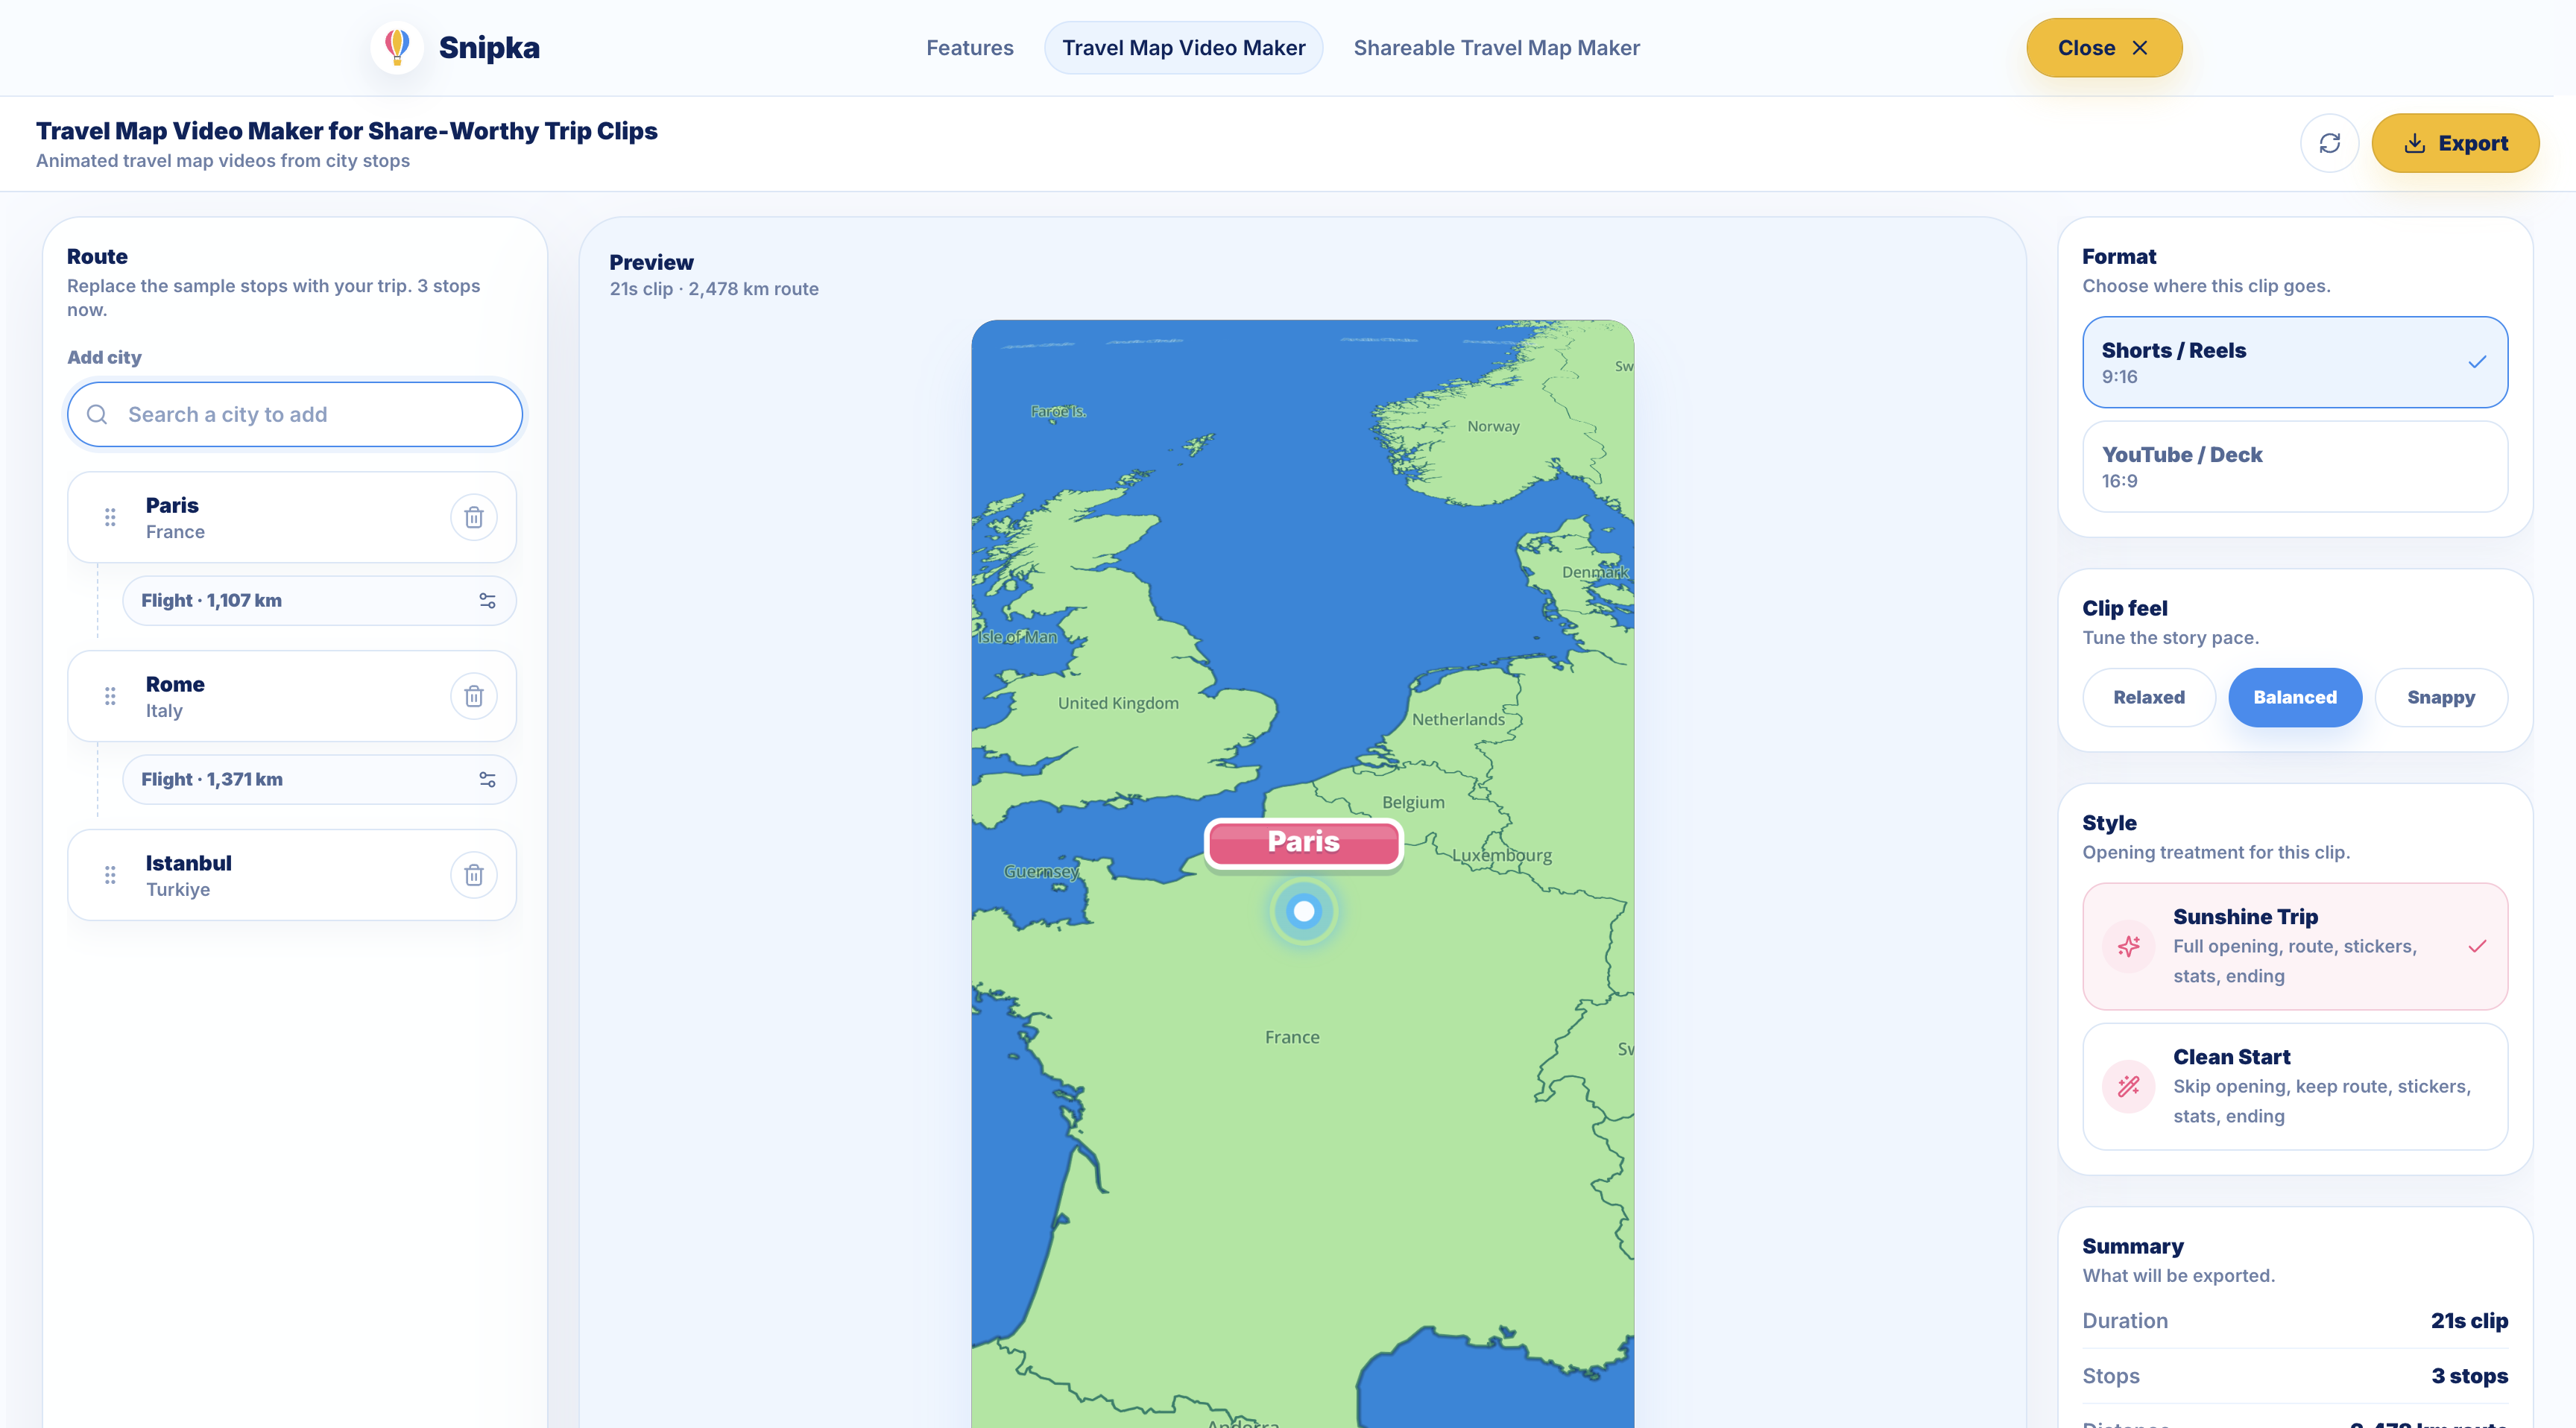This screenshot has height=1428, width=2576.
Task: Click the Export button
Action: click(2454, 143)
